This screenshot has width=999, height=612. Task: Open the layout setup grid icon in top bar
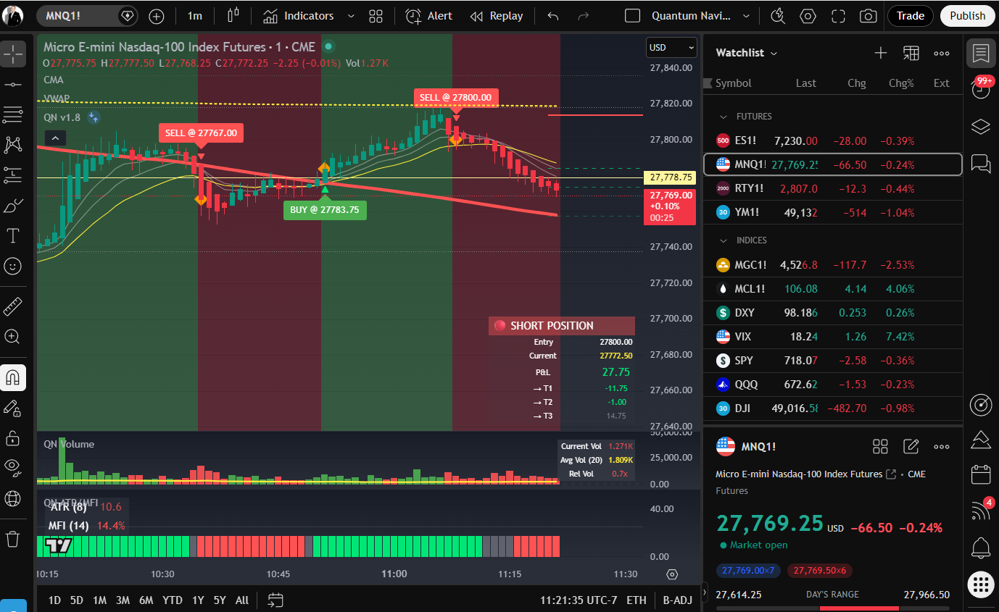(x=376, y=16)
